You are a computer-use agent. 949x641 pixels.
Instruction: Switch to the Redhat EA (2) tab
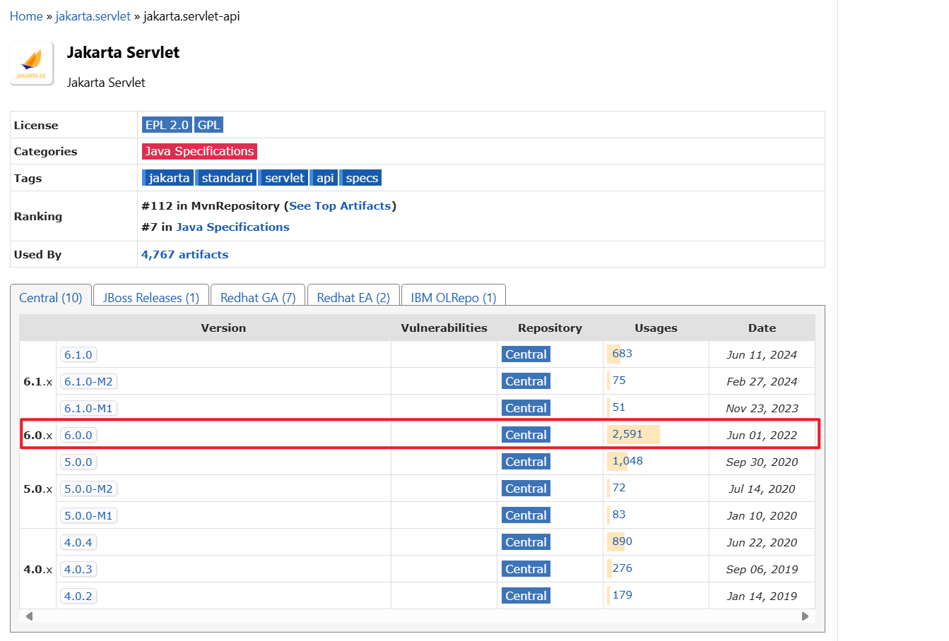pyautogui.click(x=353, y=298)
